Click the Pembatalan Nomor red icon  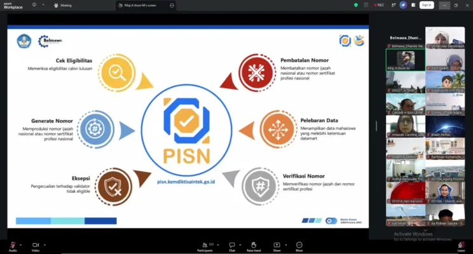257,72
